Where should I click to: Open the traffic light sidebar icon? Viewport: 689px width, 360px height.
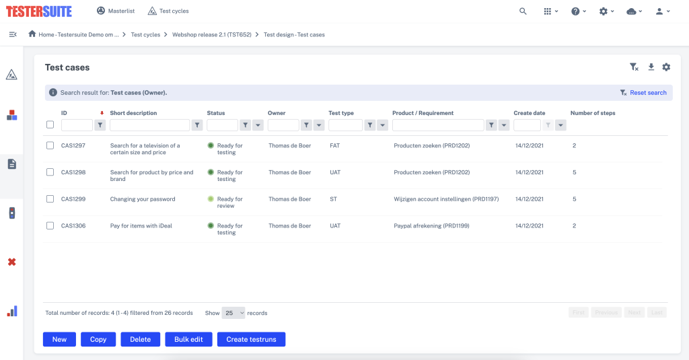(12, 213)
